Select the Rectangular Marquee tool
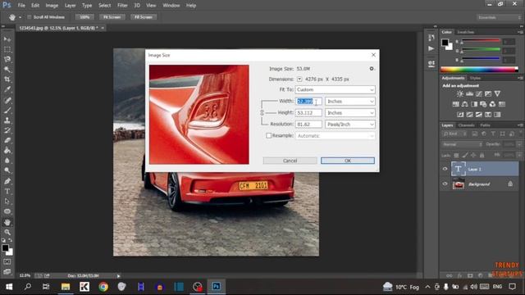This screenshot has width=525, height=295. pyautogui.click(x=7, y=49)
